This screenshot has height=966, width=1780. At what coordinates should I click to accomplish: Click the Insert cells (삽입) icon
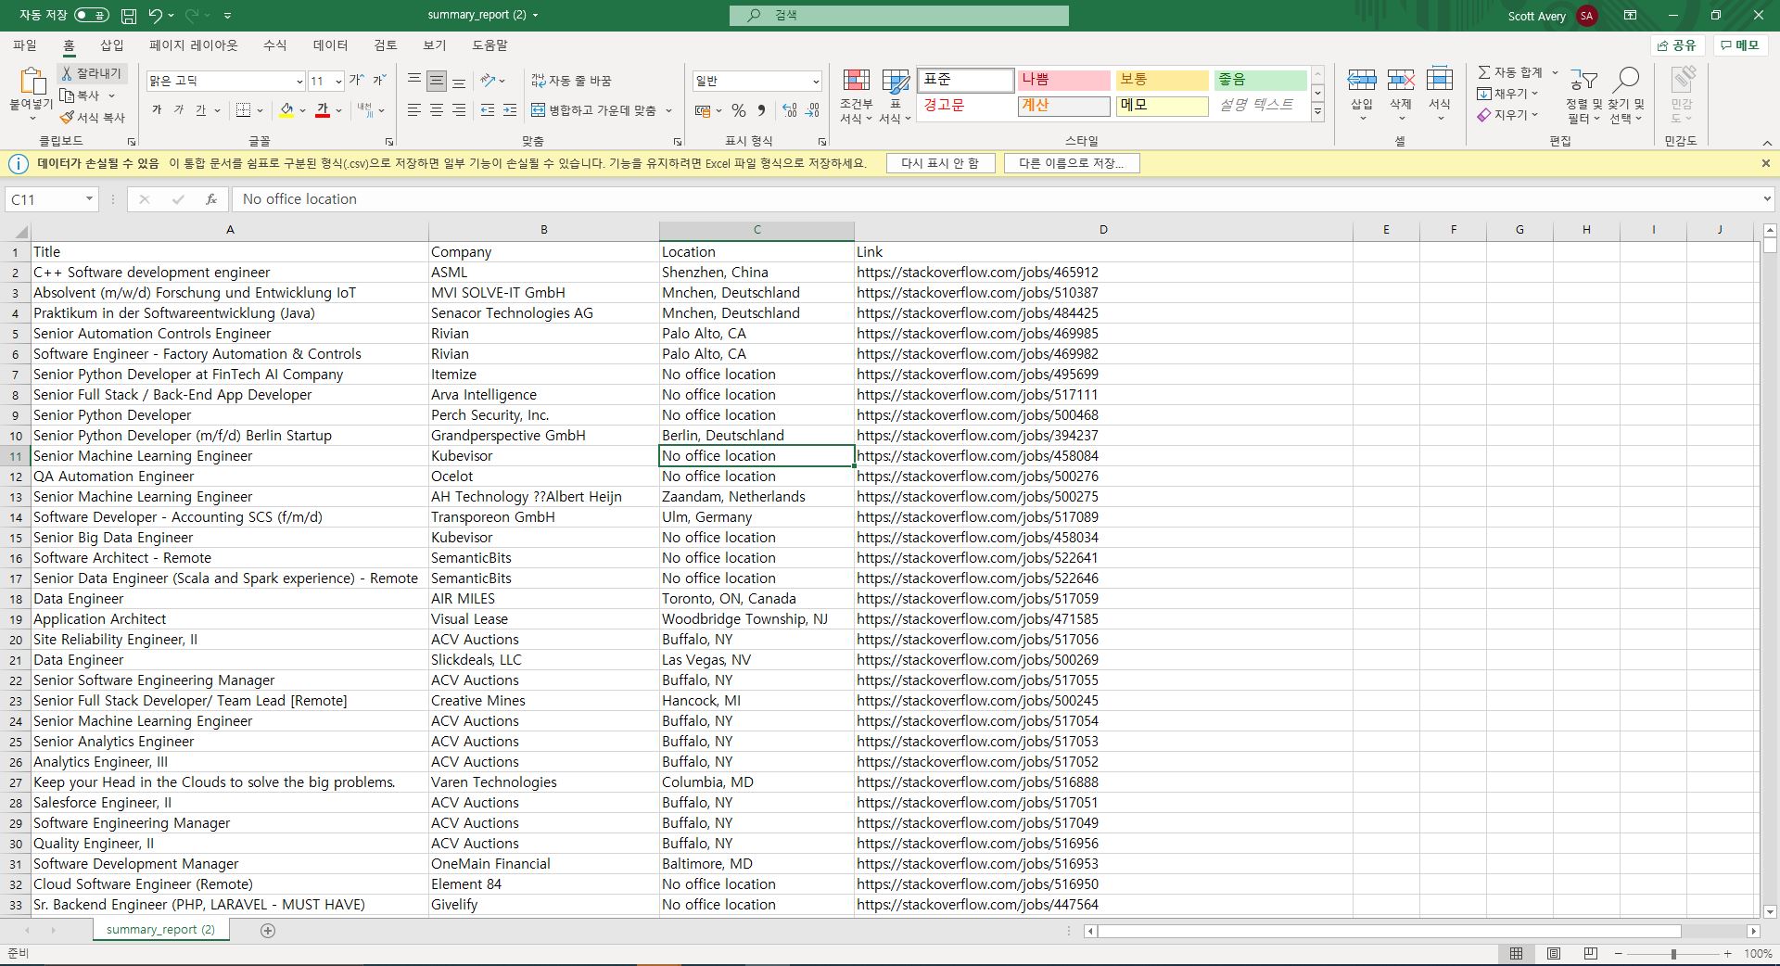click(1361, 81)
